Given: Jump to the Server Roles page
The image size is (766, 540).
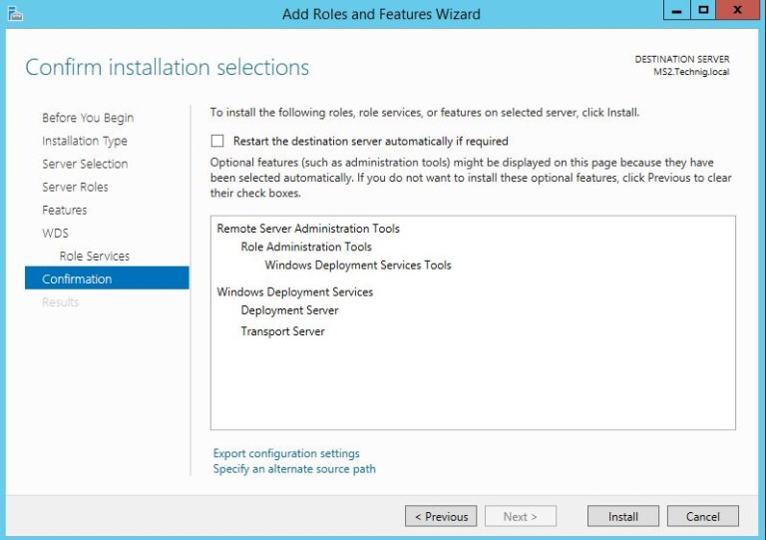Looking at the screenshot, I should point(75,187).
